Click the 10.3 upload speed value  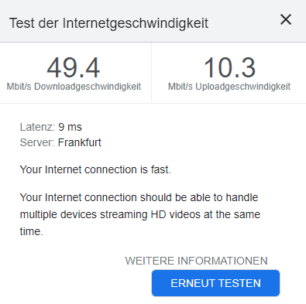click(229, 67)
